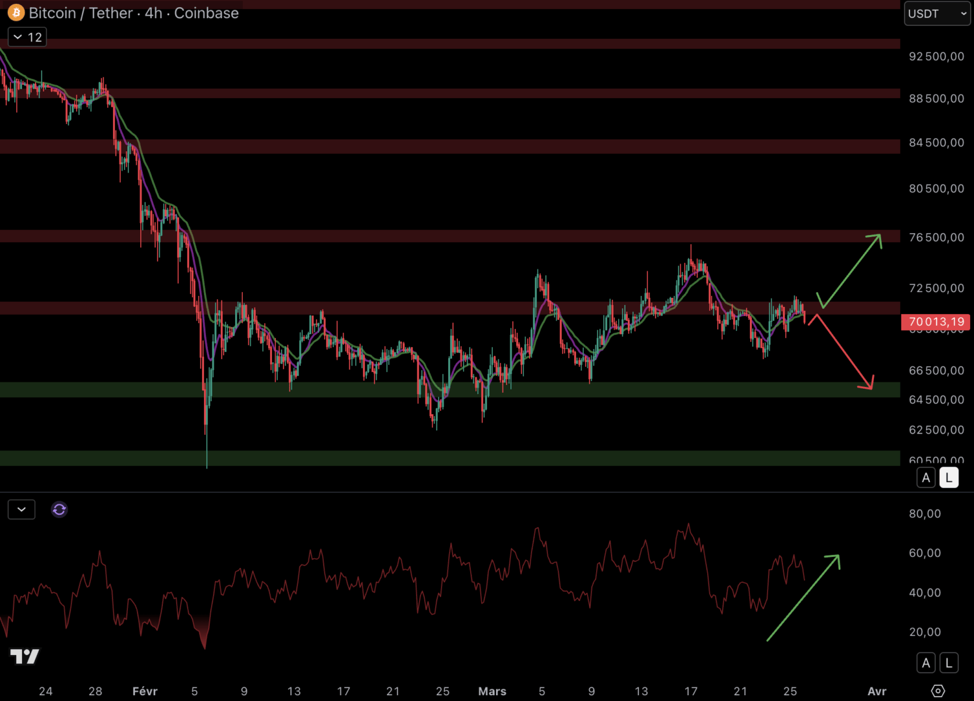Image resolution: width=974 pixels, height=701 pixels.
Task: Open chart settings gear on time axis
Action: (x=938, y=691)
